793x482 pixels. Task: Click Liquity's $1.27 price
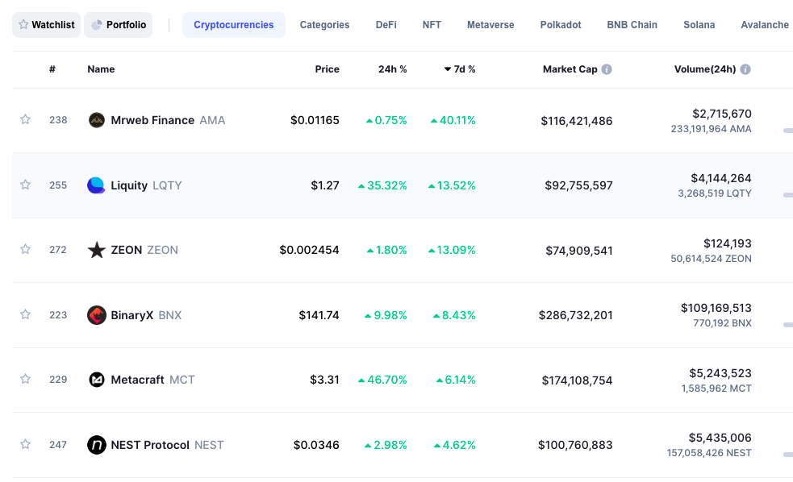tap(325, 185)
